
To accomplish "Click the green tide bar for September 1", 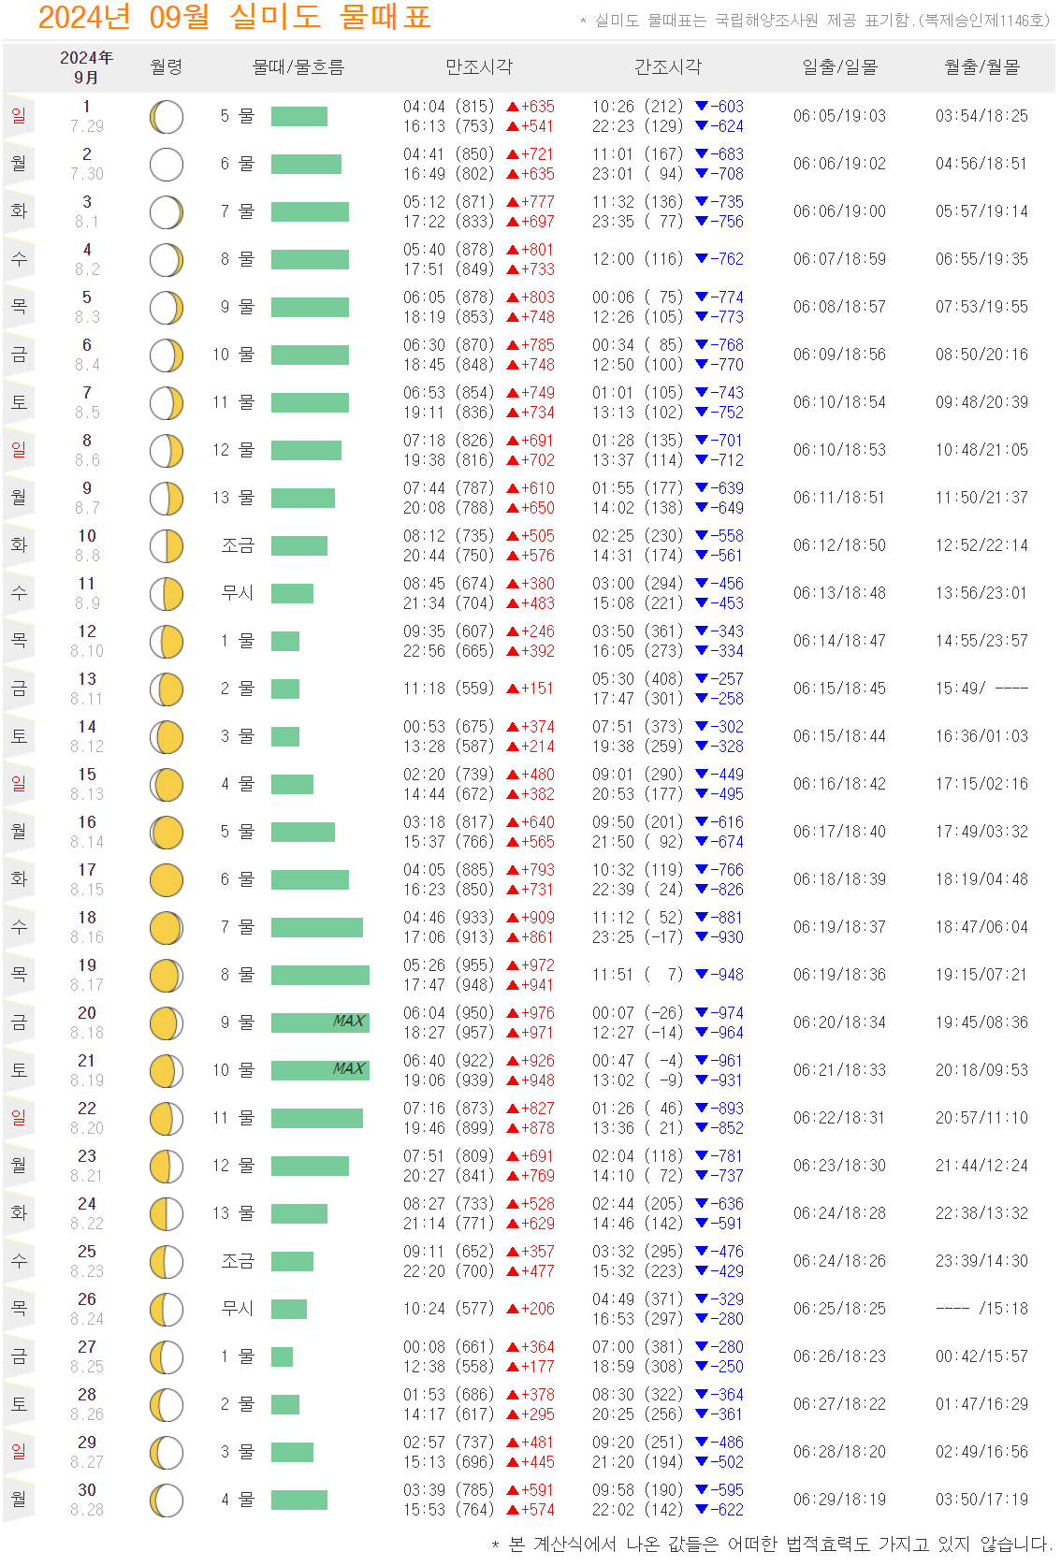I will tap(299, 116).
